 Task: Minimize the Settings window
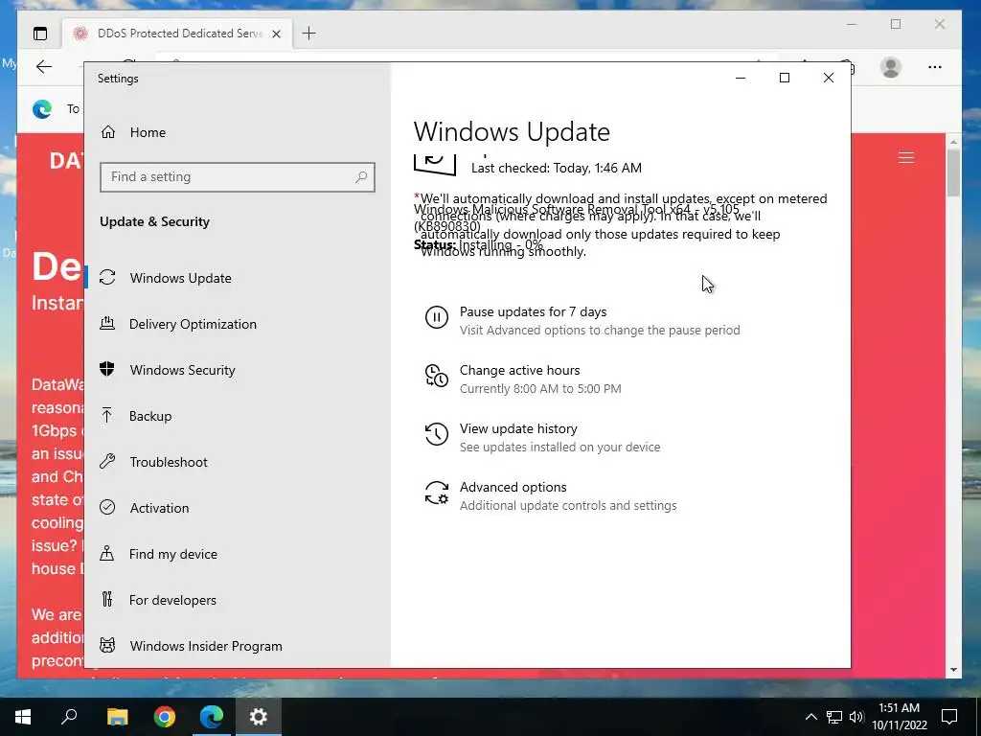pyautogui.click(x=741, y=78)
